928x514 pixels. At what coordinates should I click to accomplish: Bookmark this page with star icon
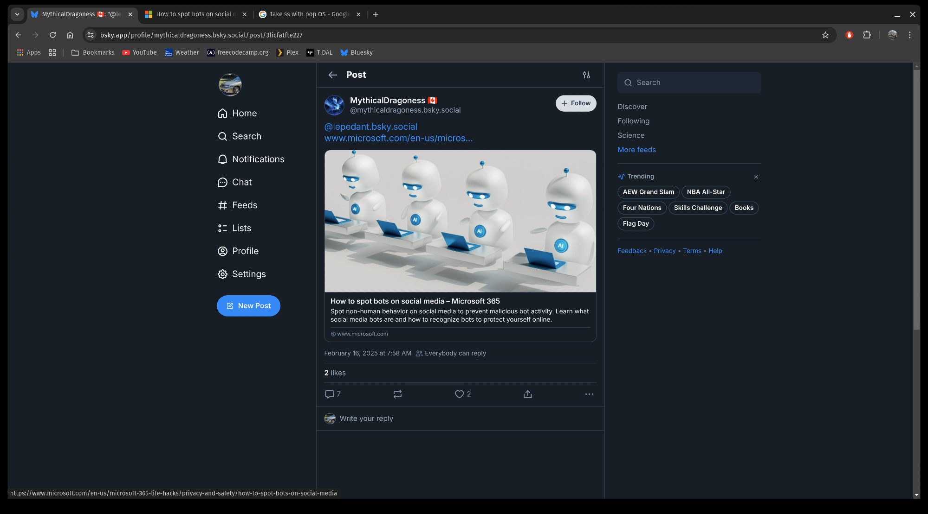coord(825,35)
